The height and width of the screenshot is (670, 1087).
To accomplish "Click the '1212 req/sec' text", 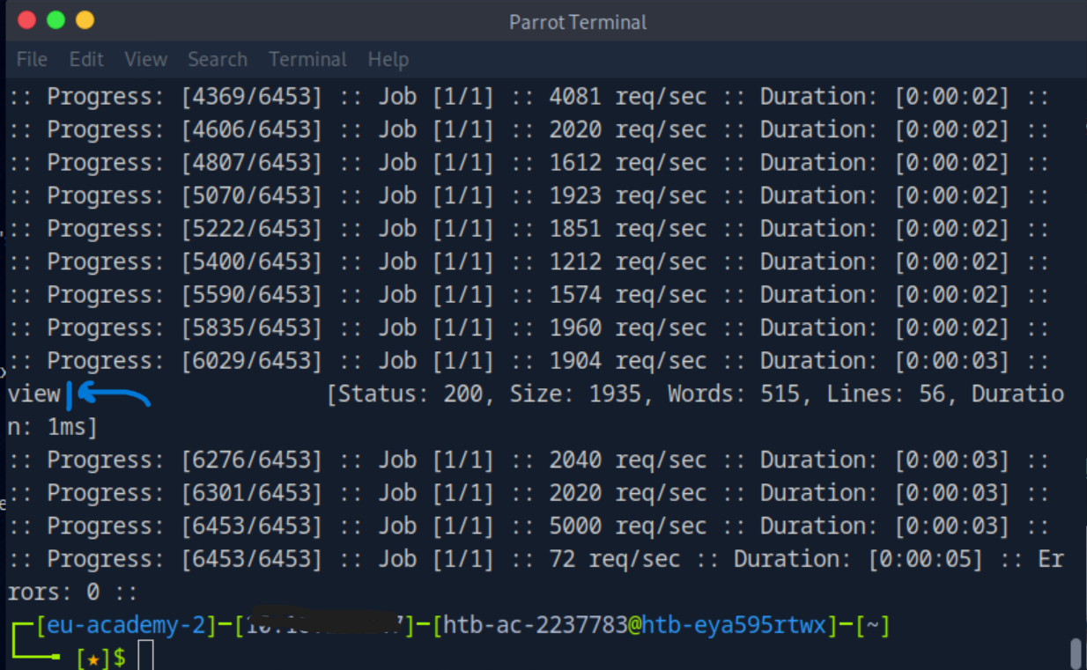I will [628, 261].
